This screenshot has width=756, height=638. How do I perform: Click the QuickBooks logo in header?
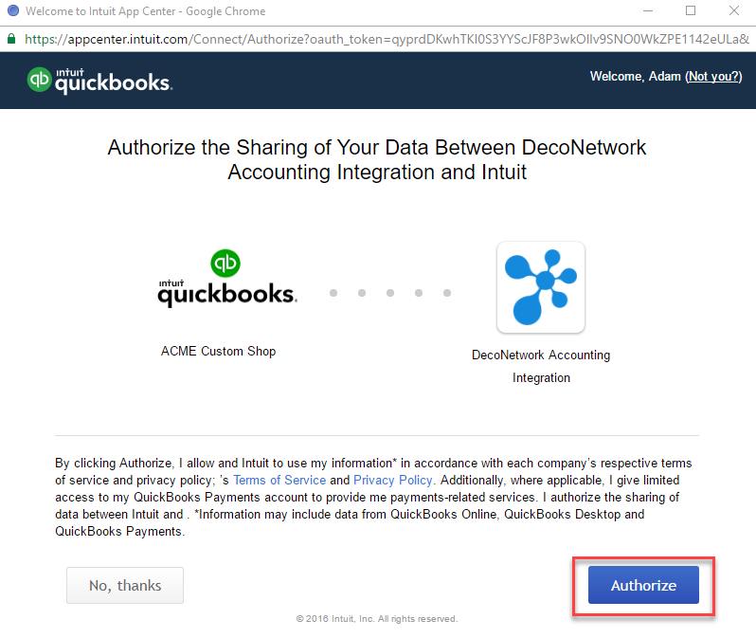click(x=99, y=81)
